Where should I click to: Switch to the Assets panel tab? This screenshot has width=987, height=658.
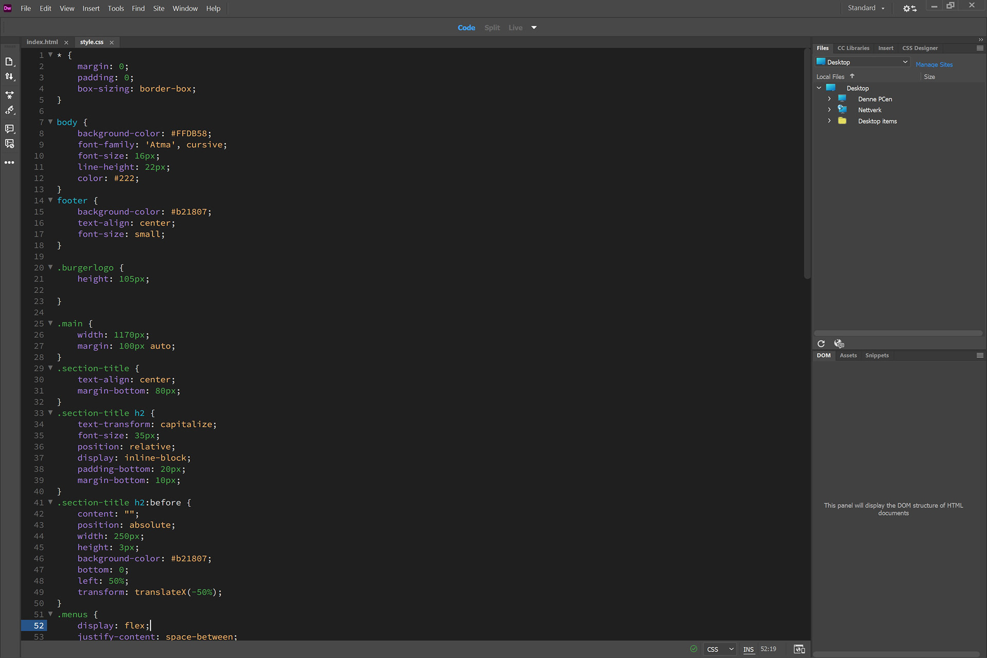point(848,355)
